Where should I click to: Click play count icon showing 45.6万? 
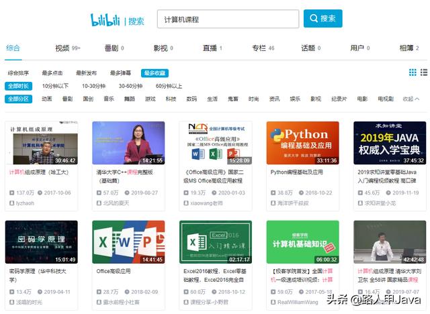[360, 193]
